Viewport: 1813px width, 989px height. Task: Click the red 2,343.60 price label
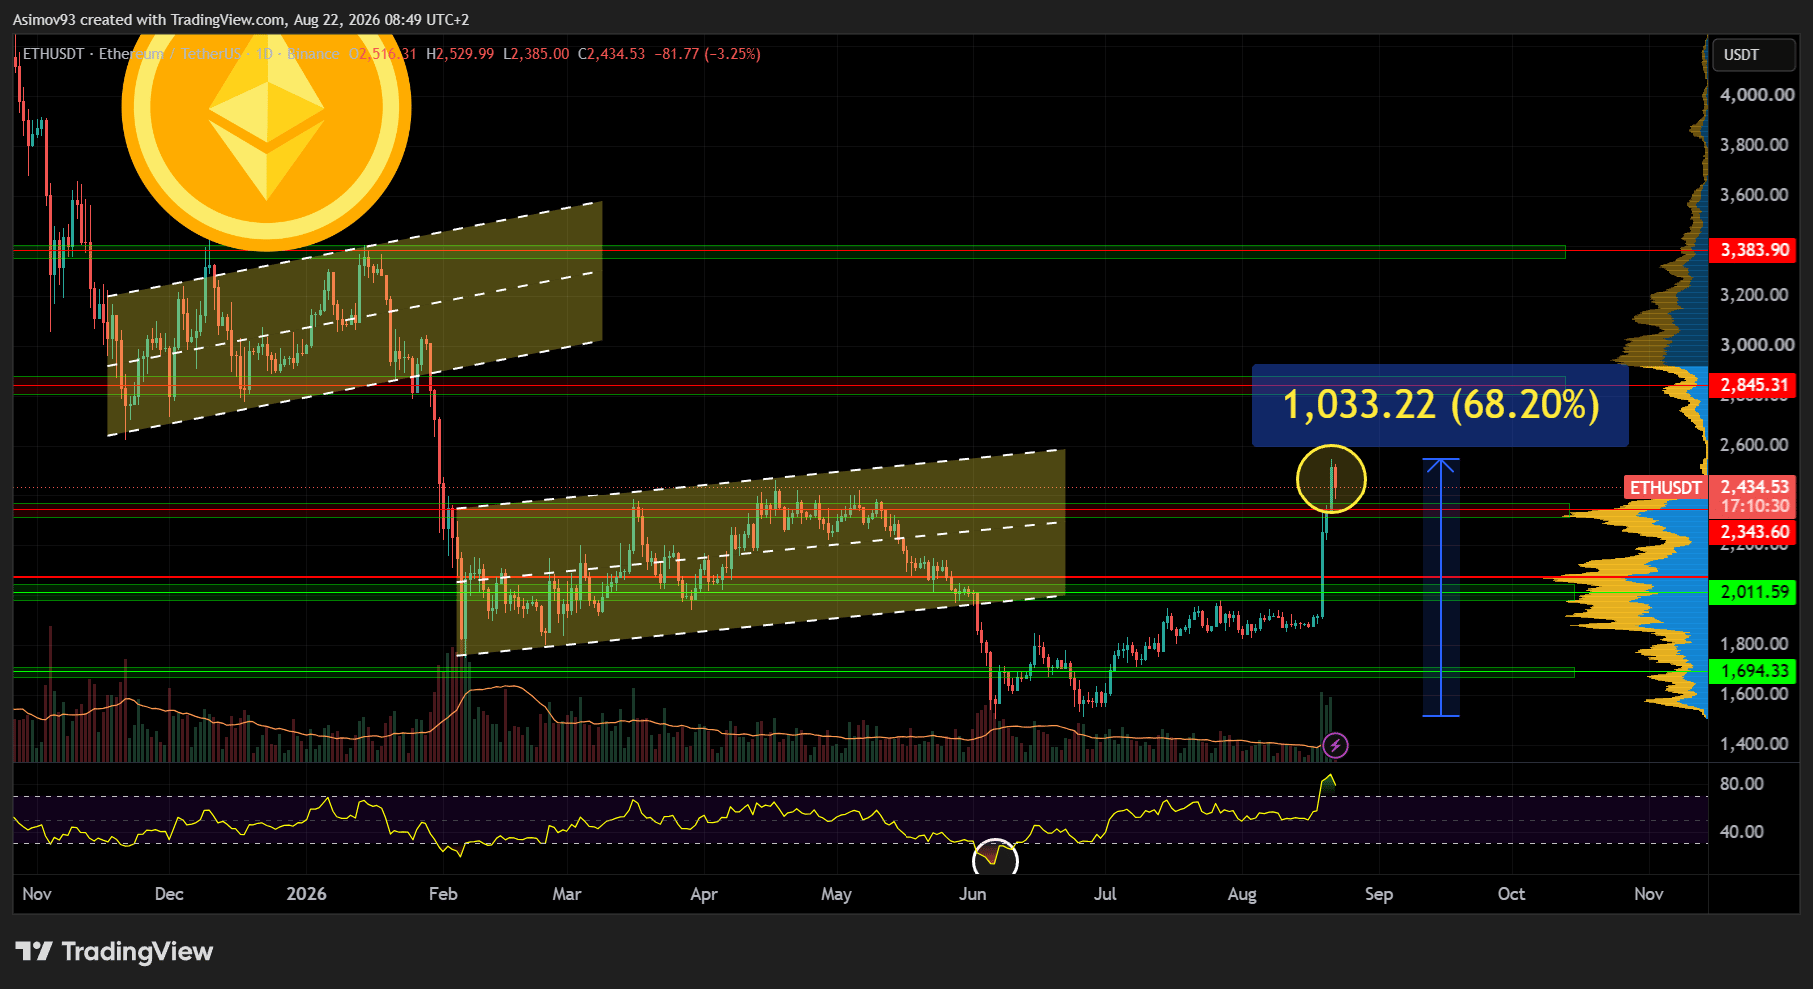pyautogui.click(x=1754, y=532)
